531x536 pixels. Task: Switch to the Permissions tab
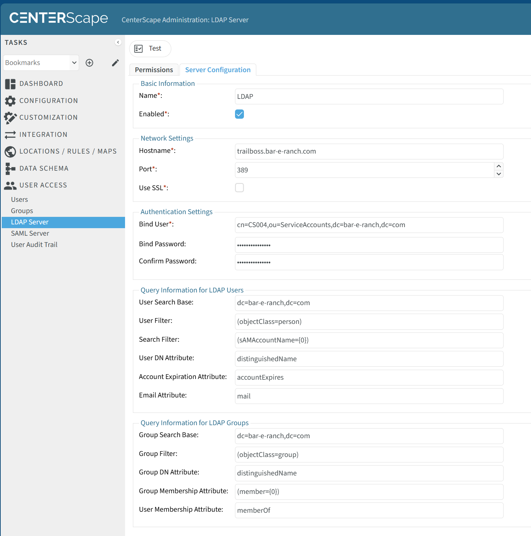click(x=154, y=70)
